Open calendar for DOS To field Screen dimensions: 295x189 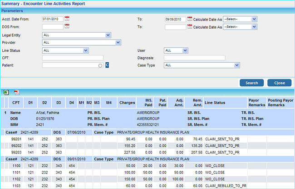coord(190,26)
